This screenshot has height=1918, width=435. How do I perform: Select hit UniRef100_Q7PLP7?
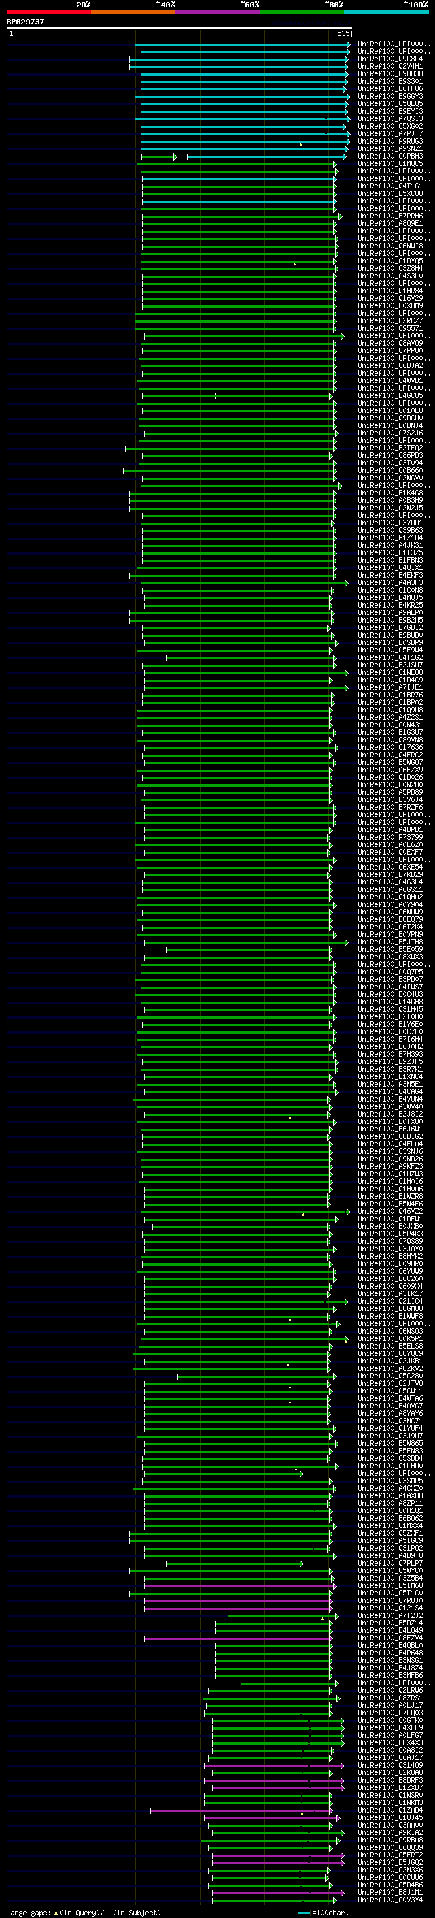pyautogui.click(x=389, y=1563)
